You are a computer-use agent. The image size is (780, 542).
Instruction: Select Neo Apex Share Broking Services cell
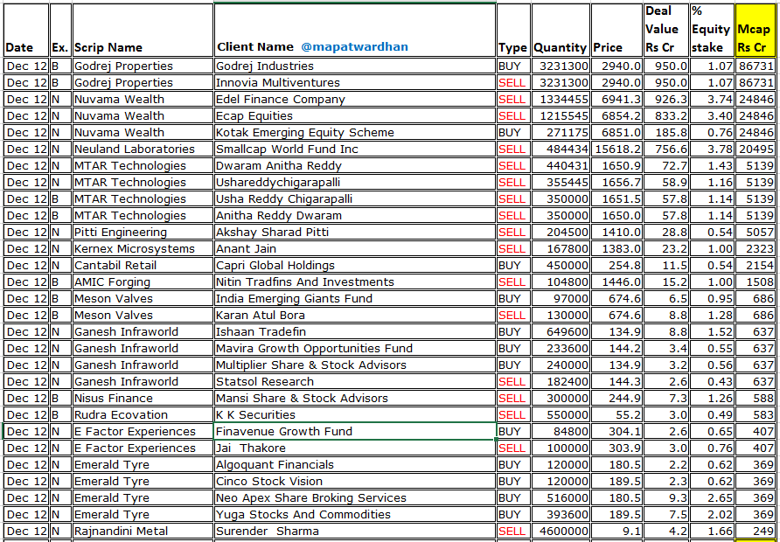click(355, 497)
